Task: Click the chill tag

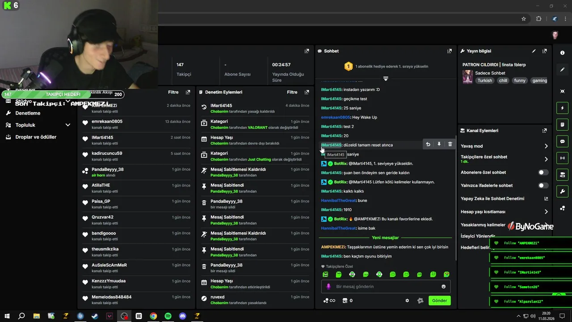Action: coord(503,80)
